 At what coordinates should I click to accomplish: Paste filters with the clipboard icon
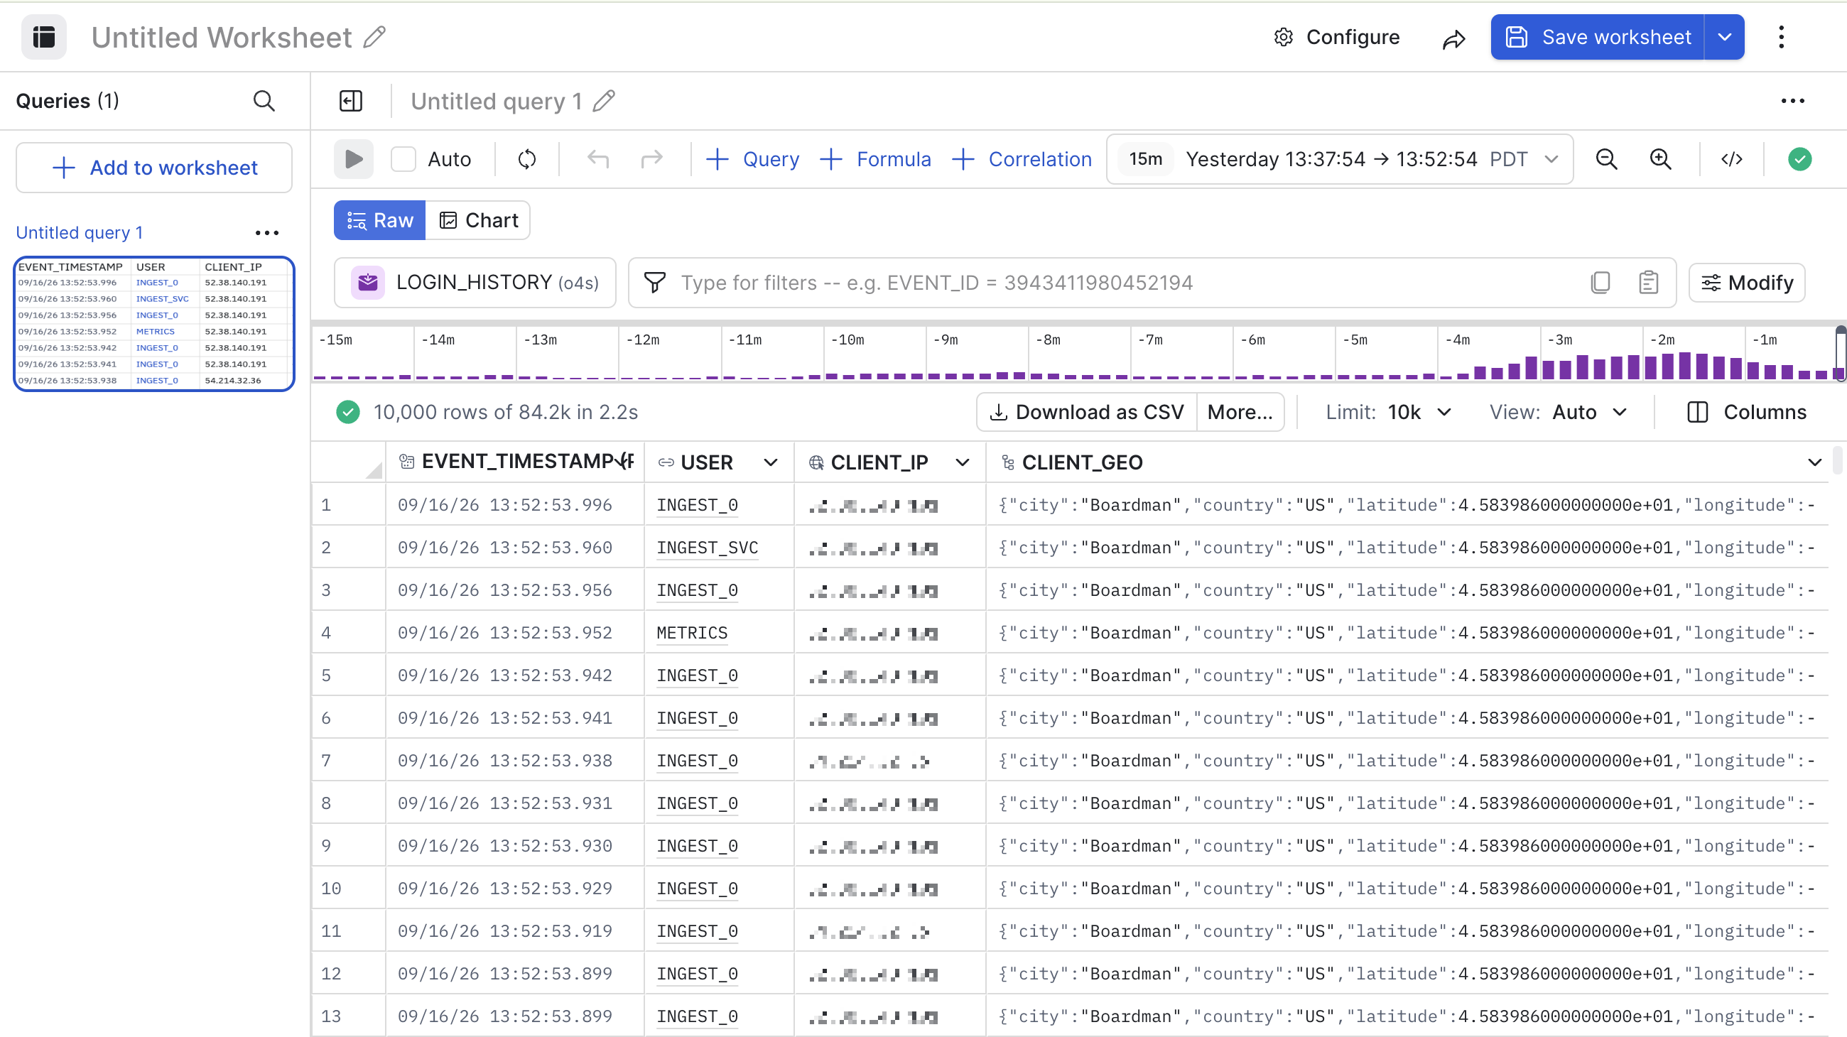point(1648,283)
